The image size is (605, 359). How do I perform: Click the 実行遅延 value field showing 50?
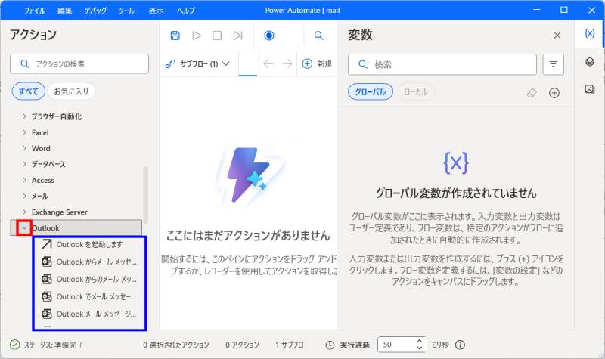396,345
